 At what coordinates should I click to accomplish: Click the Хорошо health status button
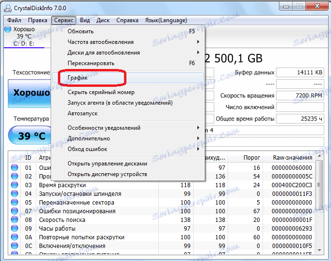pos(29,94)
